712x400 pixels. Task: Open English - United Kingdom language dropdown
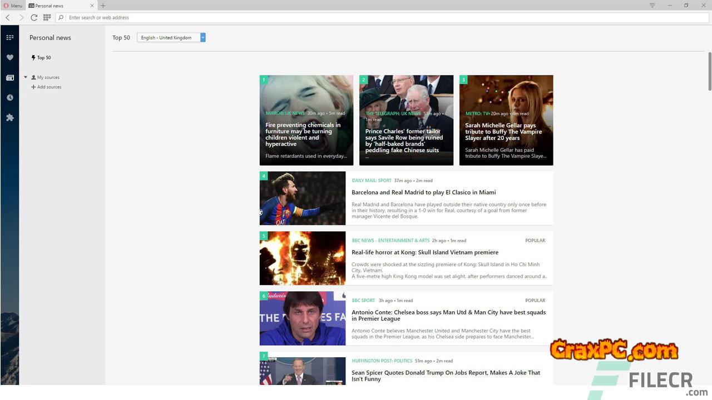[x=171, y=38]
